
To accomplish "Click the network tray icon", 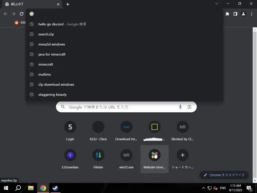I will tap(210, 188).
